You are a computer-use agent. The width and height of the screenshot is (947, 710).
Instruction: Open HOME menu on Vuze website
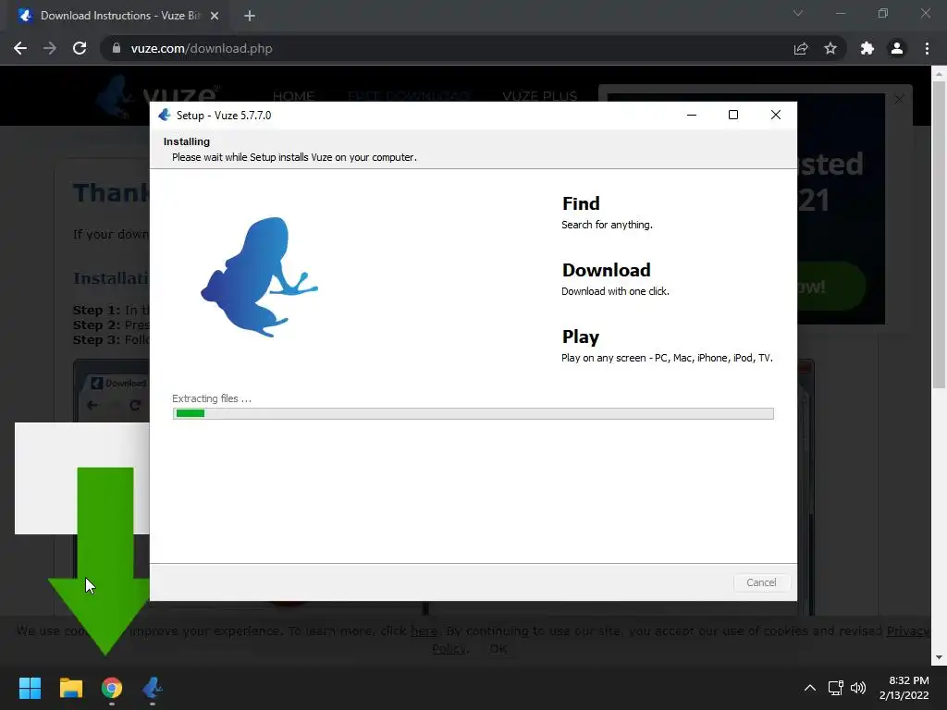tap(293, 96)
